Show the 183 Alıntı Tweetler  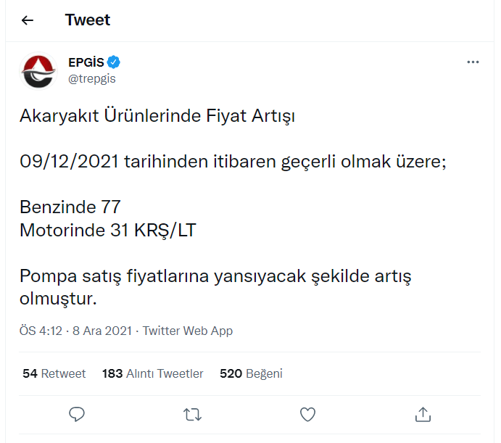pyautogui.click(x=153, y=373)
